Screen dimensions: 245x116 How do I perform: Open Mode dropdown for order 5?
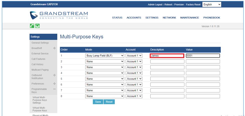click(105, 79)
